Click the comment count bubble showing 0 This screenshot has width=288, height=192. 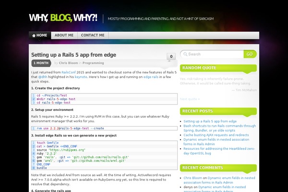tap(171, 57)
